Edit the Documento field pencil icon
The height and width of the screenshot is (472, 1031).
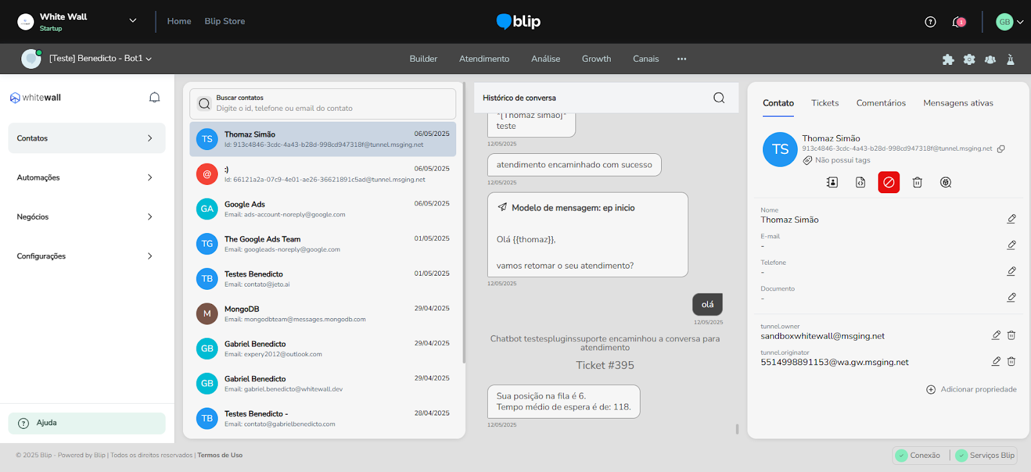point(1011,297)
